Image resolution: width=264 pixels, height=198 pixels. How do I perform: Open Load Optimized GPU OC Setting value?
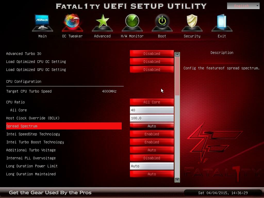coord(152,70)
